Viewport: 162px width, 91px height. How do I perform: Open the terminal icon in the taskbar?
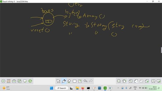[88, 88]
